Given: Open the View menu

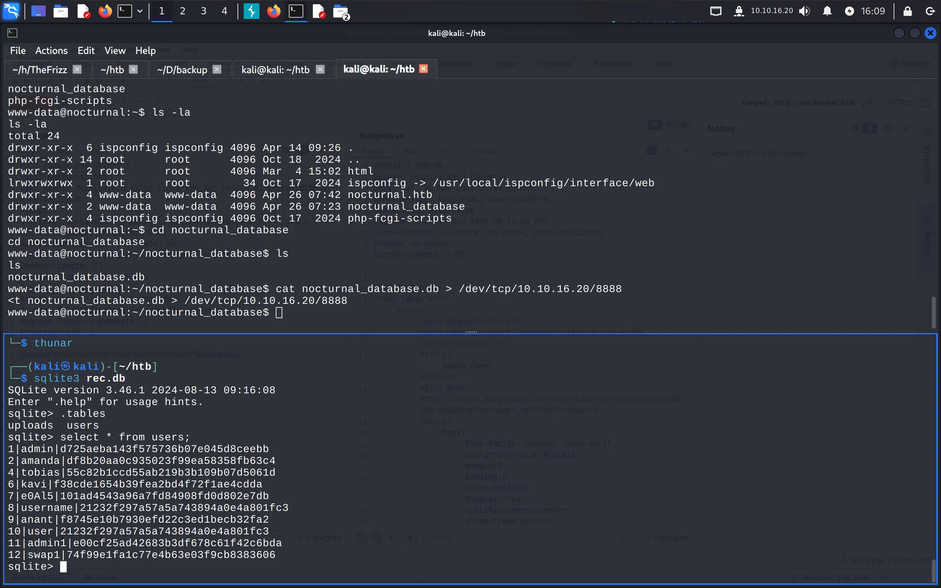Looking at the screenshot, I should pyautogui.click(x=115, y=51).
